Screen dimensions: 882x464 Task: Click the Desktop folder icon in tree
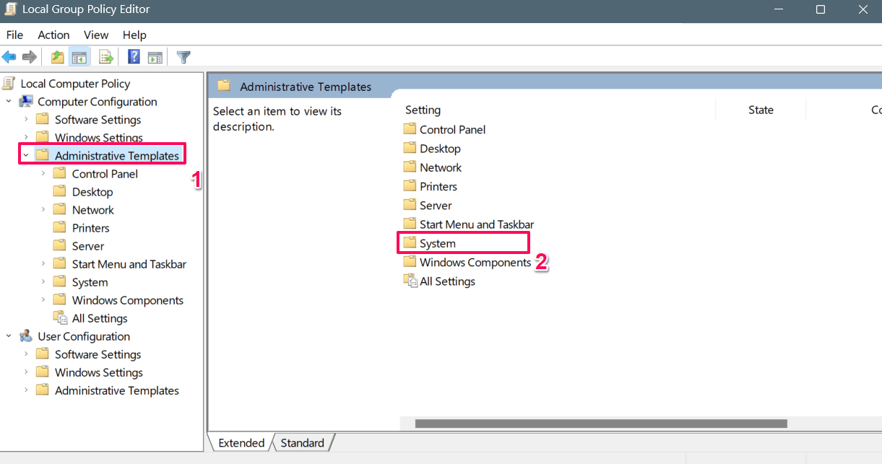coord(60,191)
